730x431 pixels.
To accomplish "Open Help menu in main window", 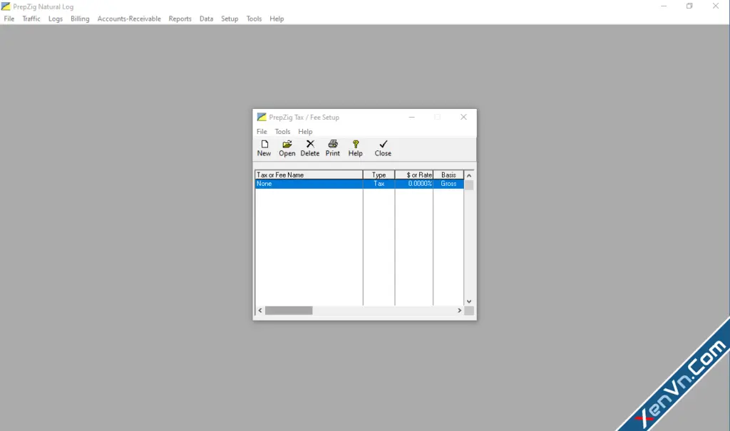I will 277,19.
